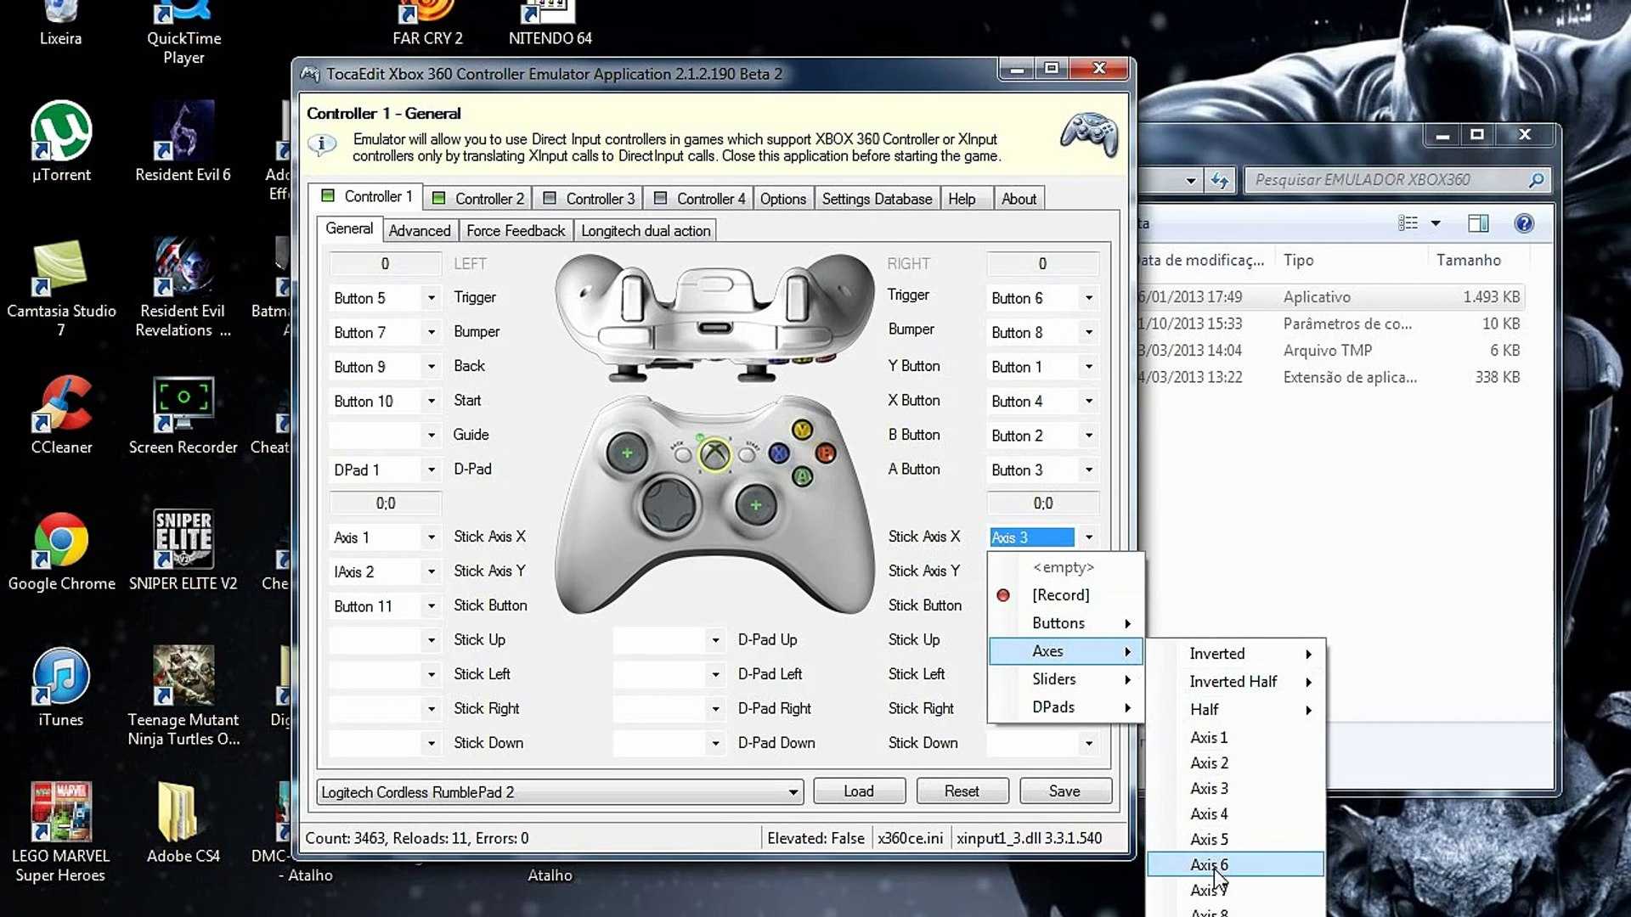
Task: Open the Resident Evil Revelations shortcut
Action: click(183, 287)
